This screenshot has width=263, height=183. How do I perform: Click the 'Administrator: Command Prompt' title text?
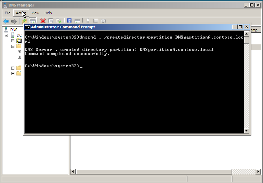pos(63,27)
